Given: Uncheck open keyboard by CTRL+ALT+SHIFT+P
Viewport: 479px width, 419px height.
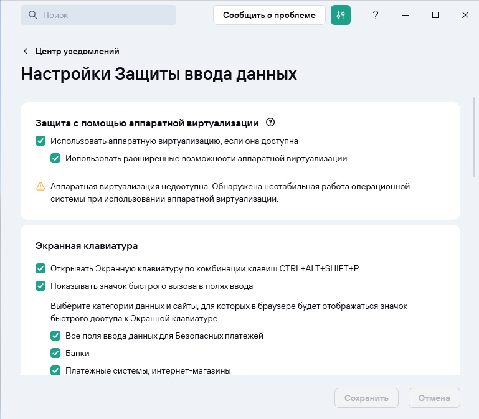Looking at the screenshot, I should [40, 268].
